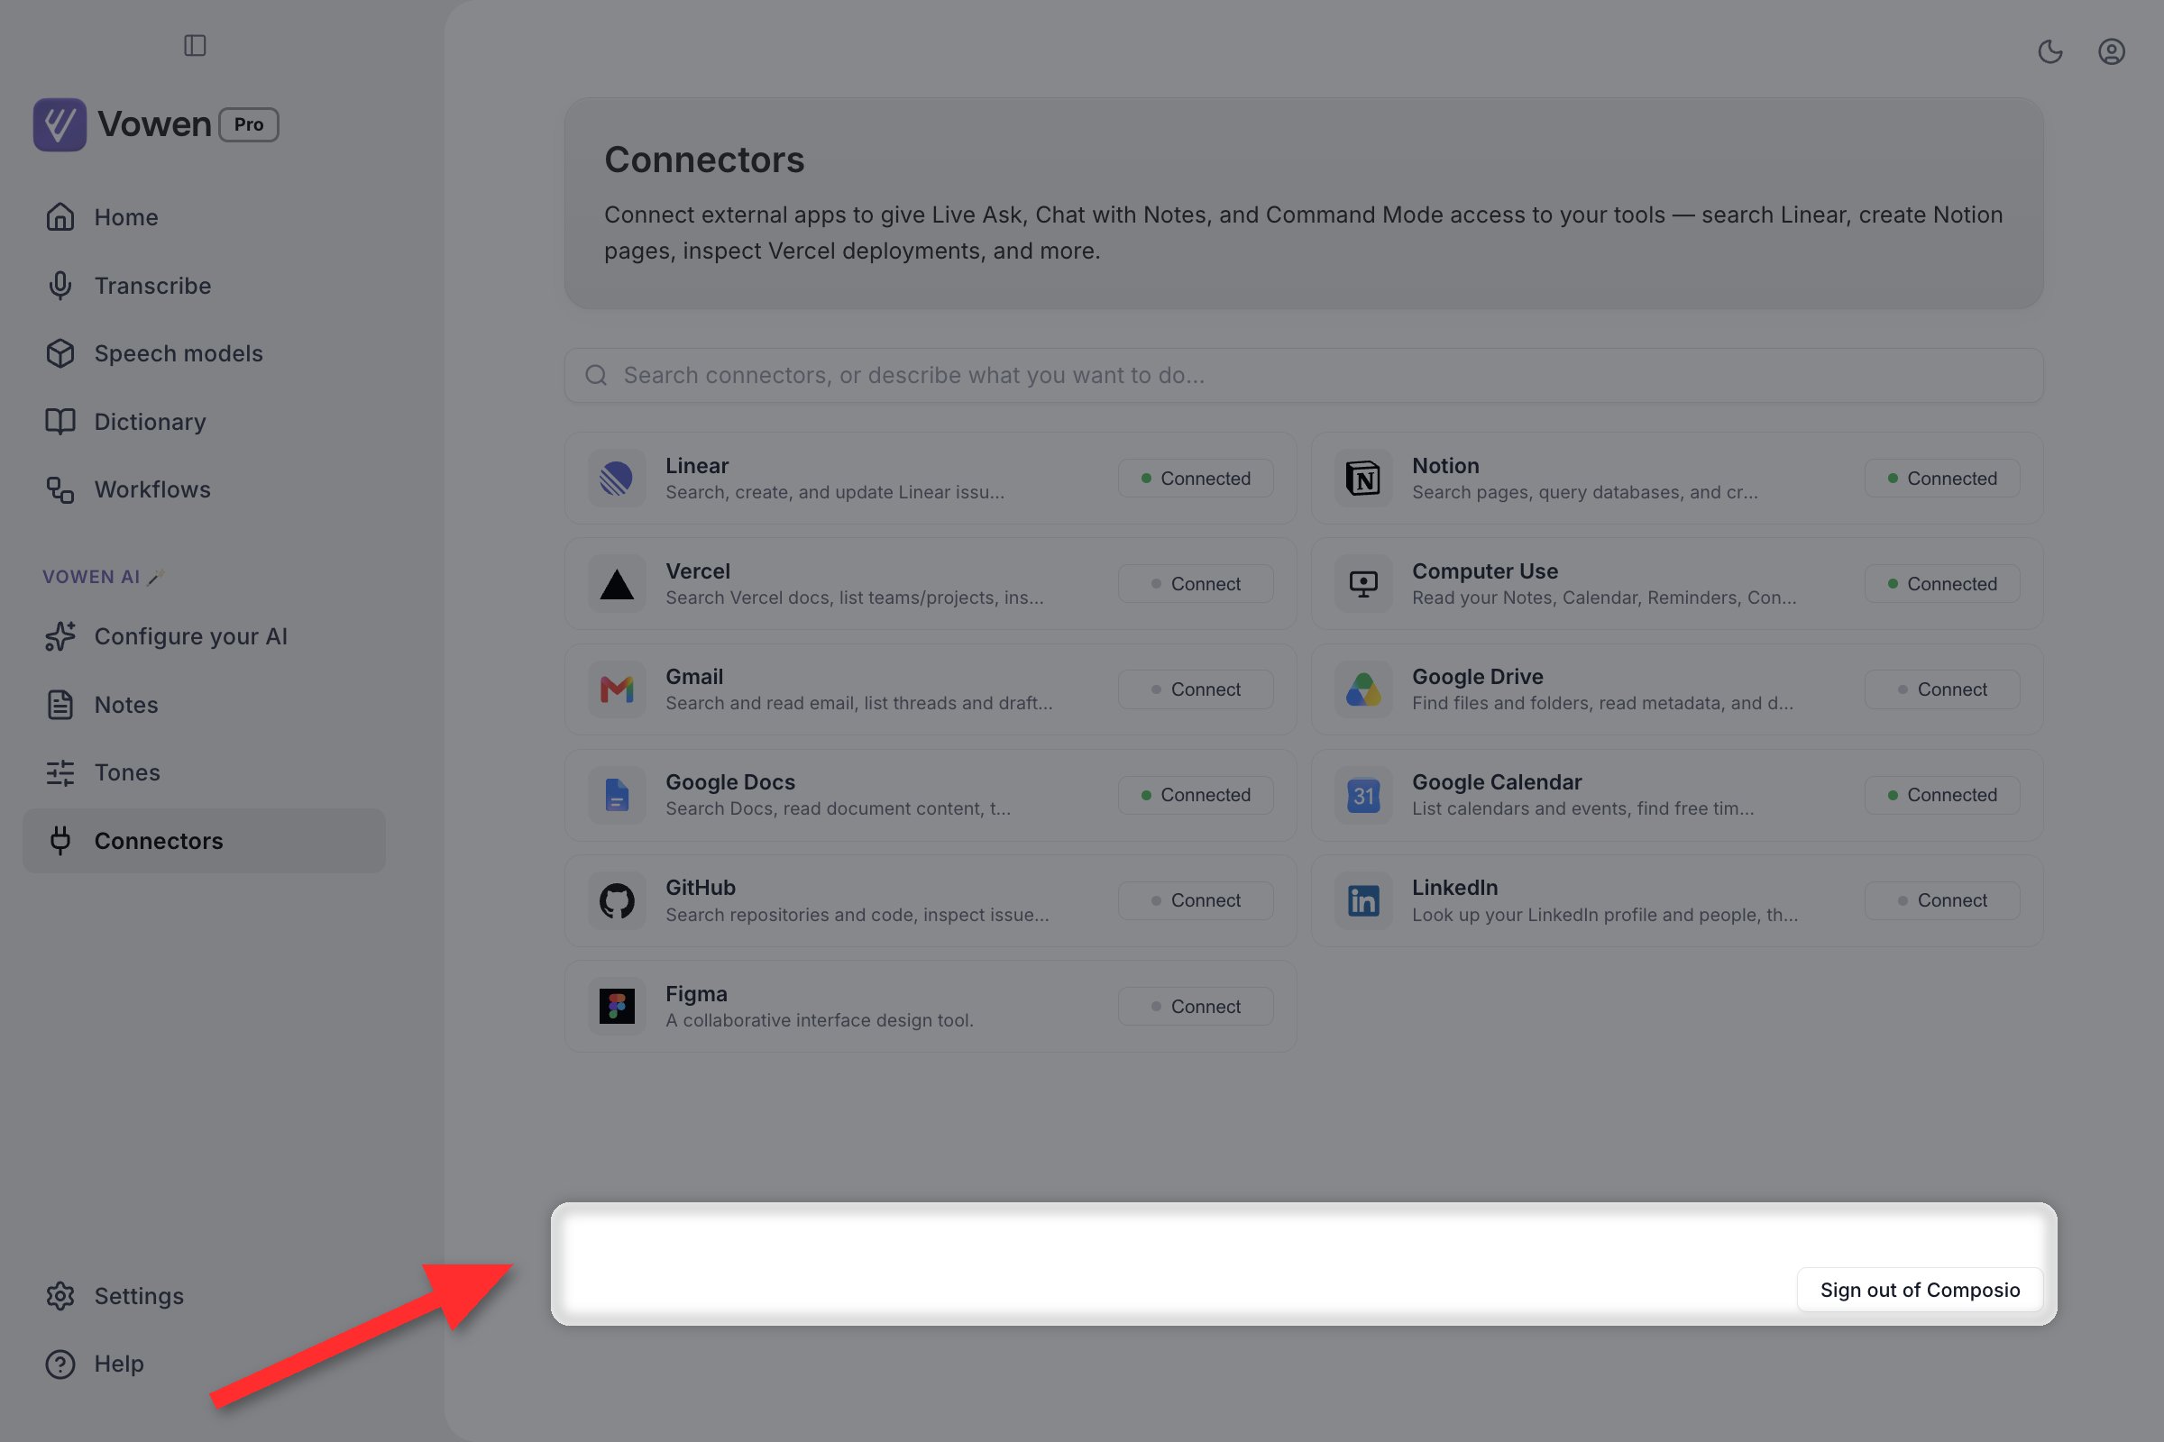This screenshot has height=1442, width=2164.
Task: Click the Vercel triangle icon
Action: coord(617,584)
